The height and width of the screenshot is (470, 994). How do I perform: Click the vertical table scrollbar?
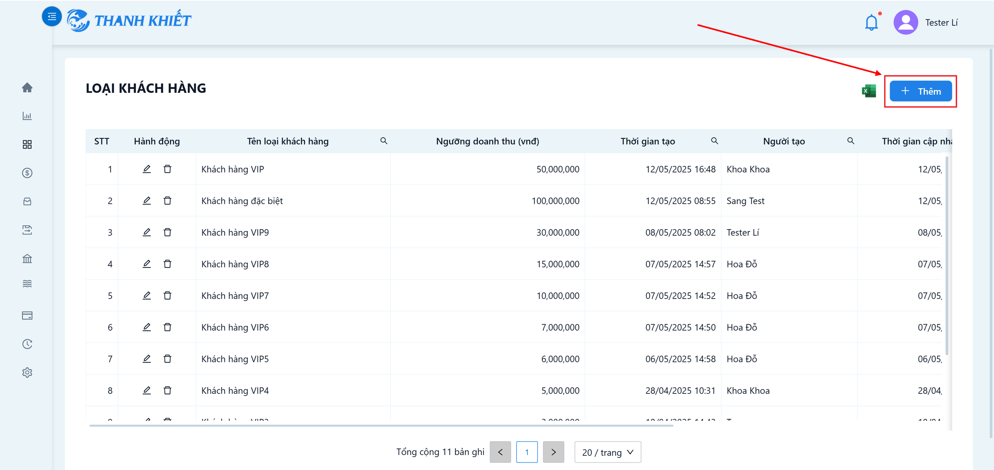(947, 256)
